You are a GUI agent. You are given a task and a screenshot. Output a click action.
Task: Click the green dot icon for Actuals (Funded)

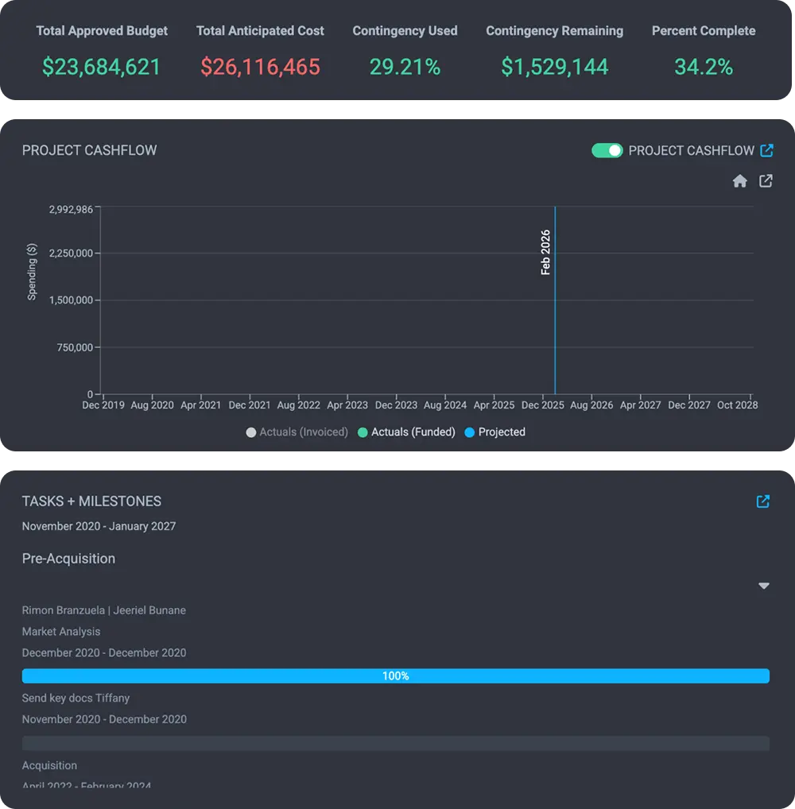pyautogui.click(x=363, y=432)
